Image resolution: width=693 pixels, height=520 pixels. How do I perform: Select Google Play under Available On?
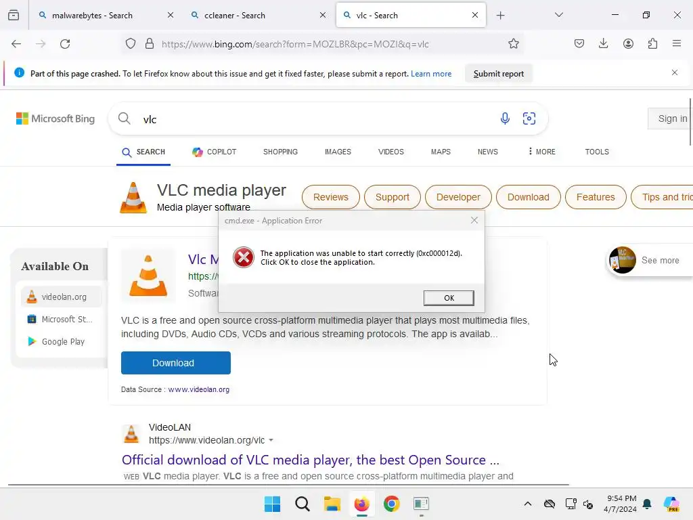[x=62, y=341]
